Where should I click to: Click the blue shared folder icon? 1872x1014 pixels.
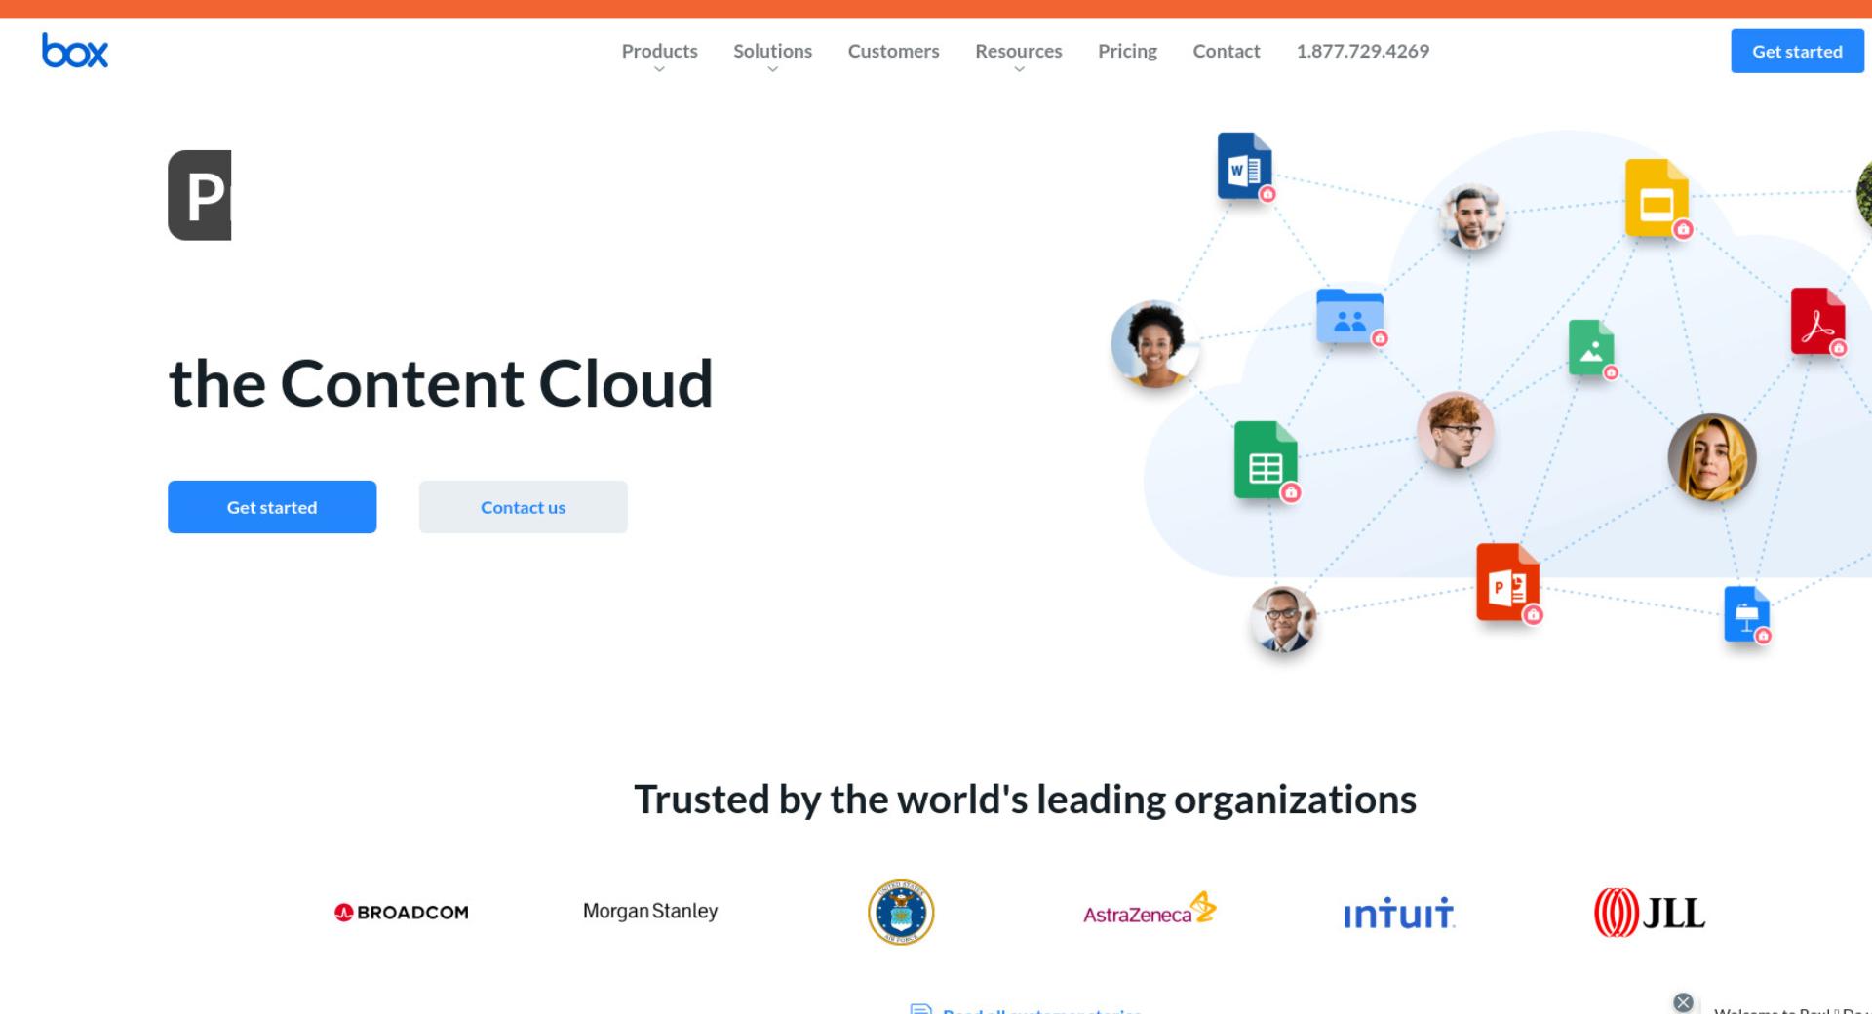[x=1349, y=316]
